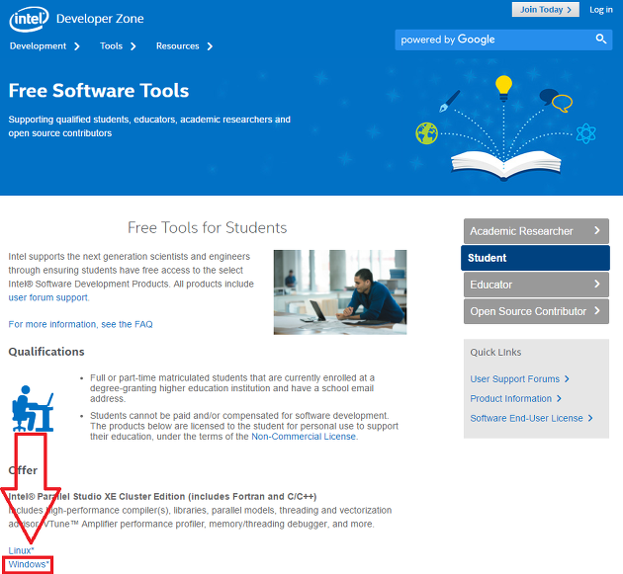This screenshot has width=623, height=574.
Task: Click the Join Today button
Action: [546, 10]
